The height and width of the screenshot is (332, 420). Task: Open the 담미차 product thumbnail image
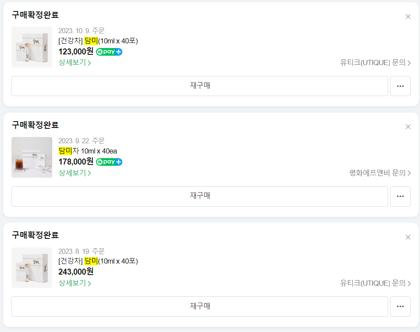(x=31, y=157)
